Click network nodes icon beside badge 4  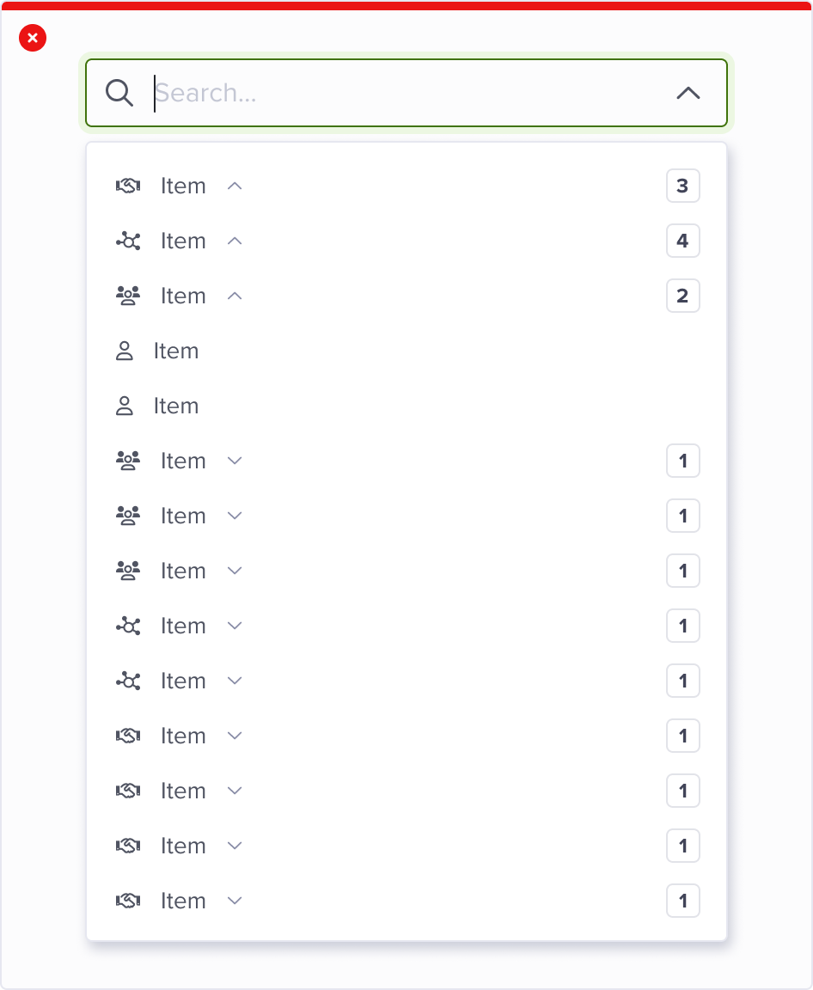pyautogui.click(x=128, y=241)
